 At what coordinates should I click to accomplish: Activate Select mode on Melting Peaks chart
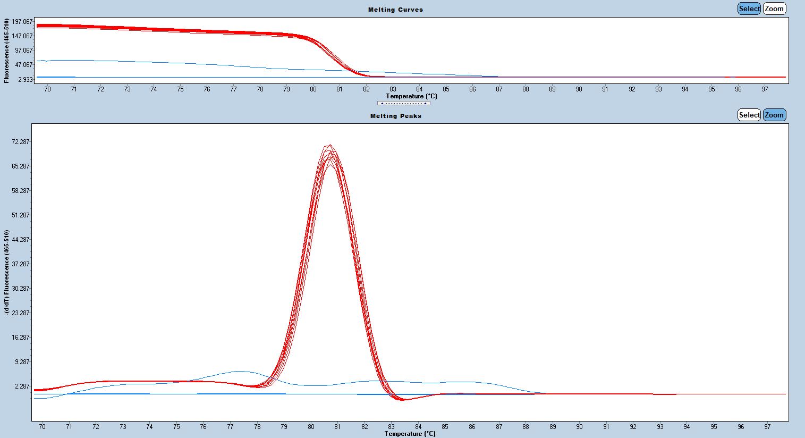click(x=749, y=115)
